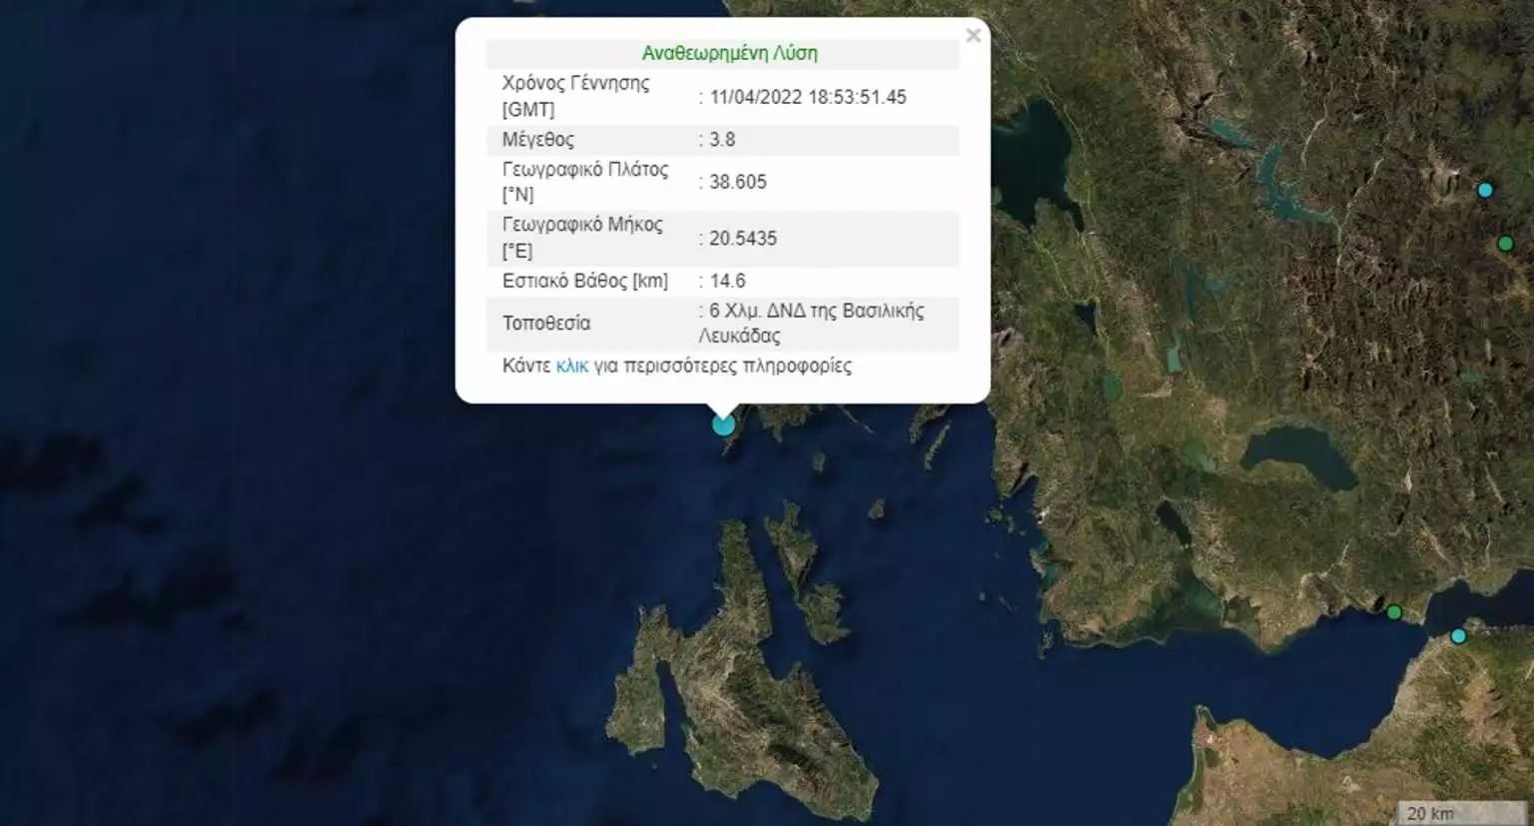The image size is (1534, 826).
Task: Click the "Τοποθεσία" row label
Action: [x=546, y=324]
